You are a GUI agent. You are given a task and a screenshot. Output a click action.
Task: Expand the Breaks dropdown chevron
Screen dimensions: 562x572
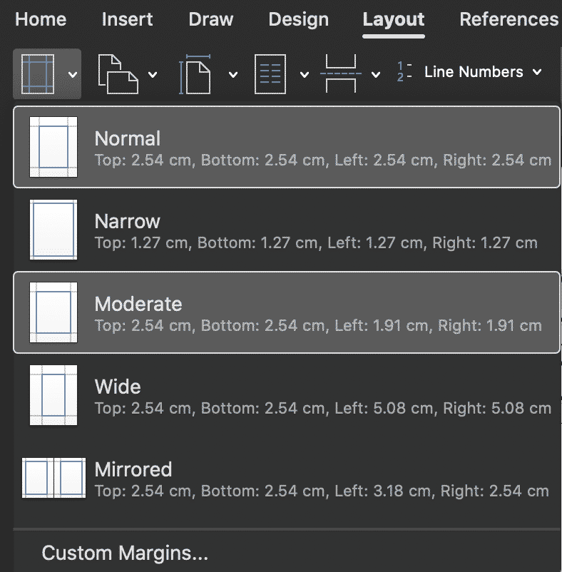point(376,73)
